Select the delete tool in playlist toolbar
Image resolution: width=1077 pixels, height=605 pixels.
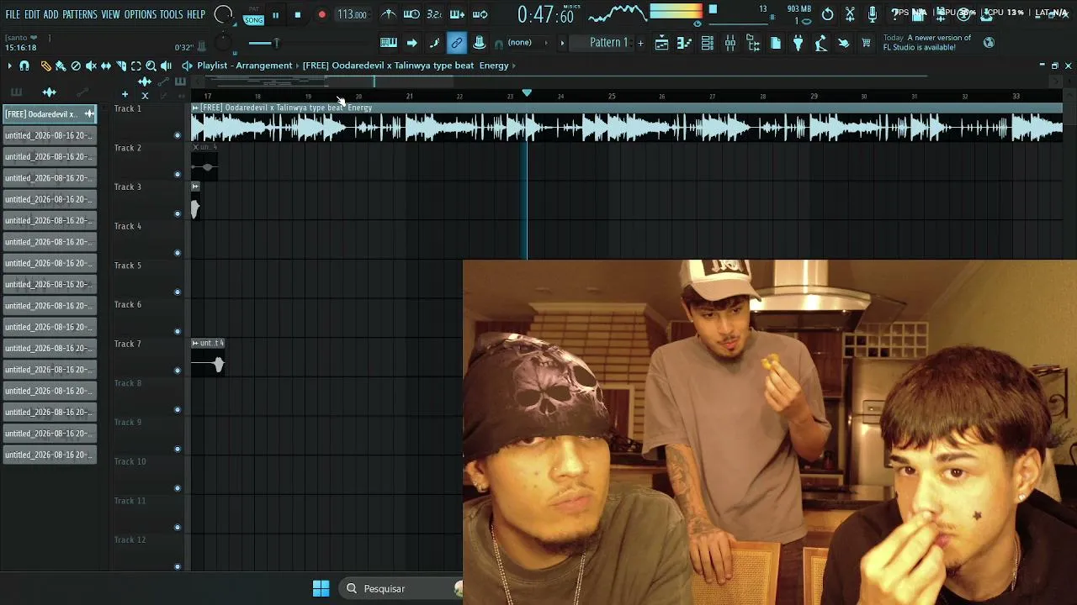[76, 66]
